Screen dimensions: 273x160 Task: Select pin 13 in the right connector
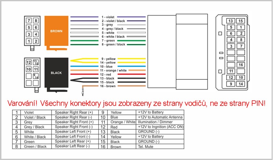[231, 21]
